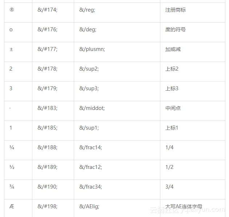Click the degree symbol cell
Viewport: 229px width, 217px height.
coord(11,29)
